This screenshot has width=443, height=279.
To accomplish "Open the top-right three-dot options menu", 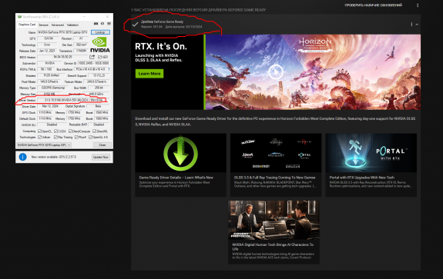I will [418, 5].
